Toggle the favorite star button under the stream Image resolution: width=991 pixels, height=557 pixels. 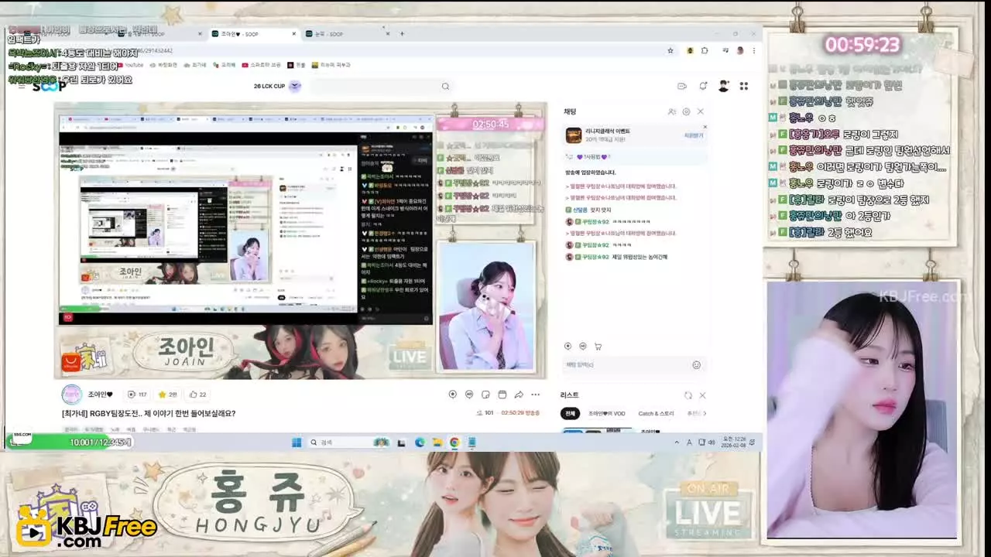pos(167,395)
